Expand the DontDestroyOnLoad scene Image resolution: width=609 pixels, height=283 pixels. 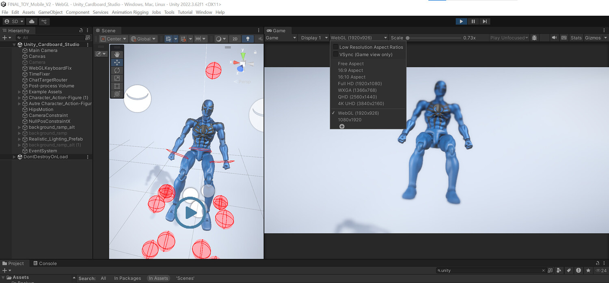[15, 157]
